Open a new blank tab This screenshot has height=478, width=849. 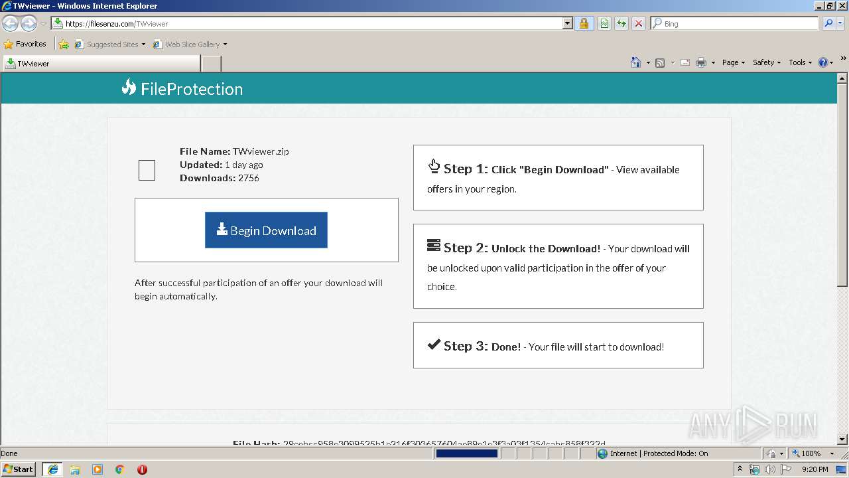click(211, 64)
